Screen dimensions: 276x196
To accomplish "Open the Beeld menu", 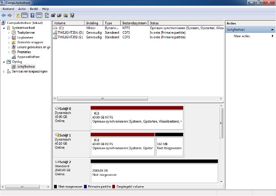I will point(34,9).
